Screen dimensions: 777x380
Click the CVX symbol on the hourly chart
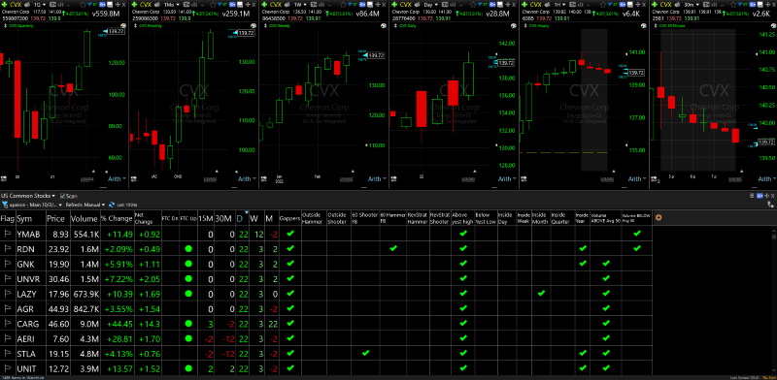(x=535, y=5)
